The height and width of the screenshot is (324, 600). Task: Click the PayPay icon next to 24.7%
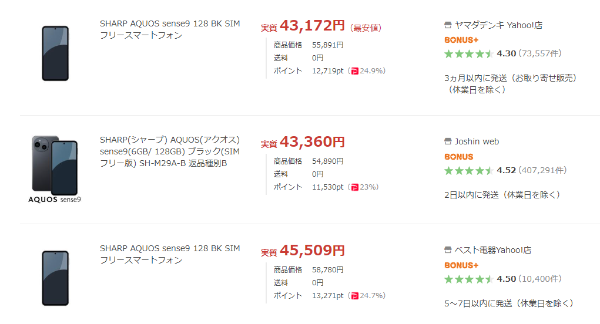(354, 296)
